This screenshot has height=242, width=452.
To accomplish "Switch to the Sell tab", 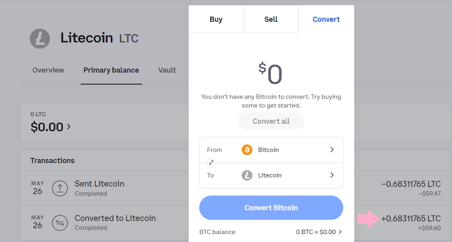I will 271,19.
